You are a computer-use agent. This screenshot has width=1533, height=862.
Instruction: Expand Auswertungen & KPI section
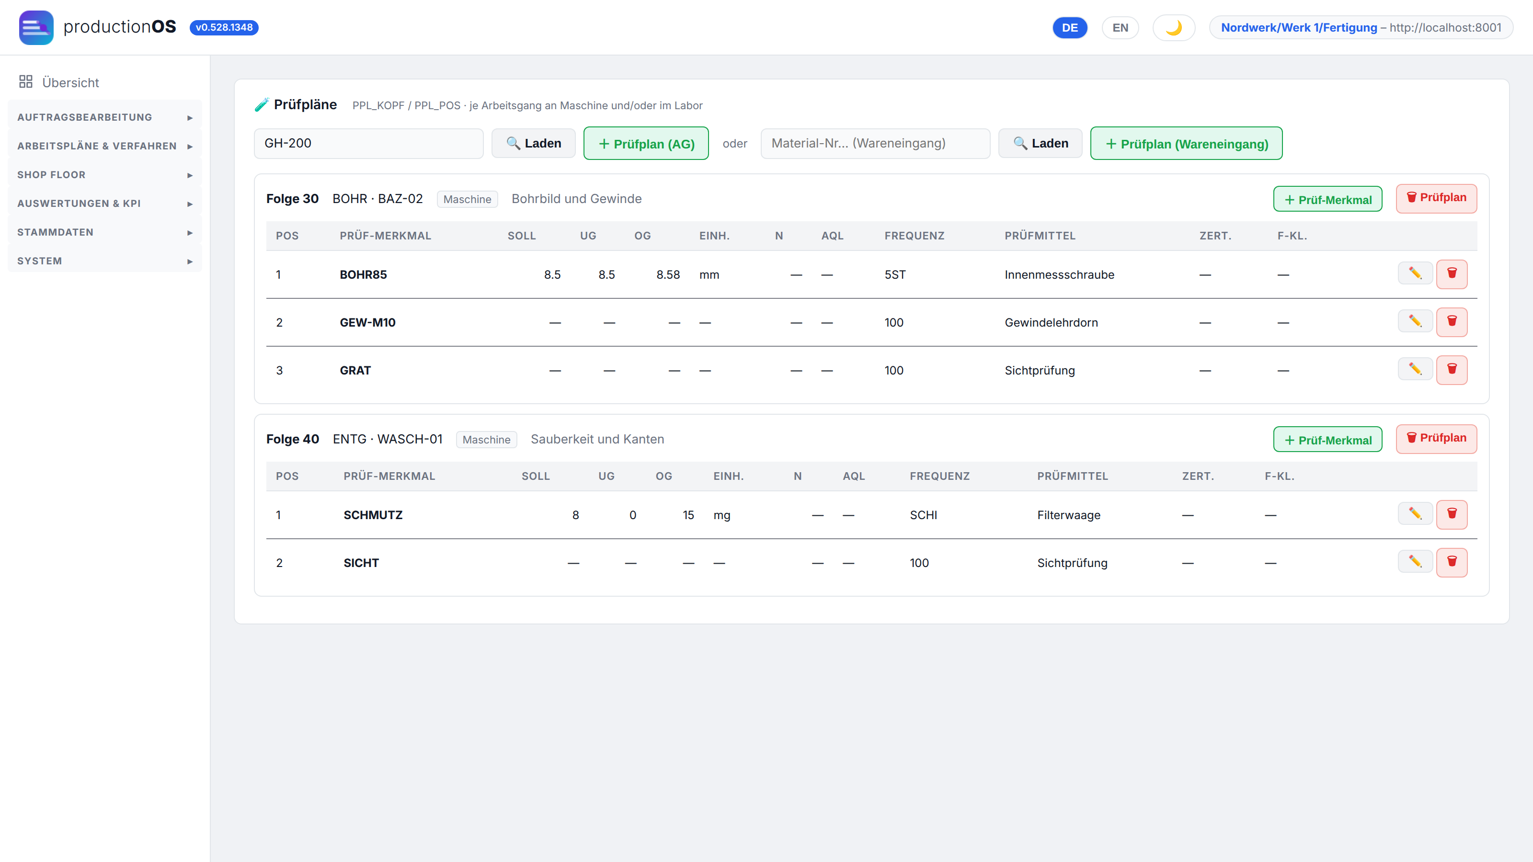click(105, 203)
